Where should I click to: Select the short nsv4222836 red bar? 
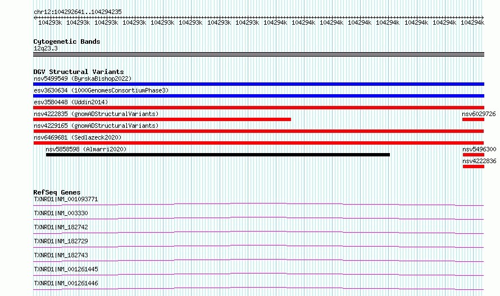tap(474, 166)
